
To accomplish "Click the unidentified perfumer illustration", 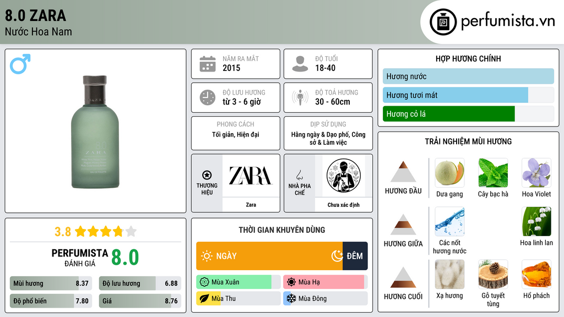I will (x=344, y=176).
